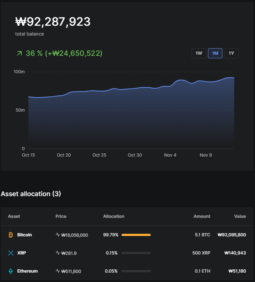Click the Nov 9 axis label
This screenshot has height=282, width=255.
206,155
